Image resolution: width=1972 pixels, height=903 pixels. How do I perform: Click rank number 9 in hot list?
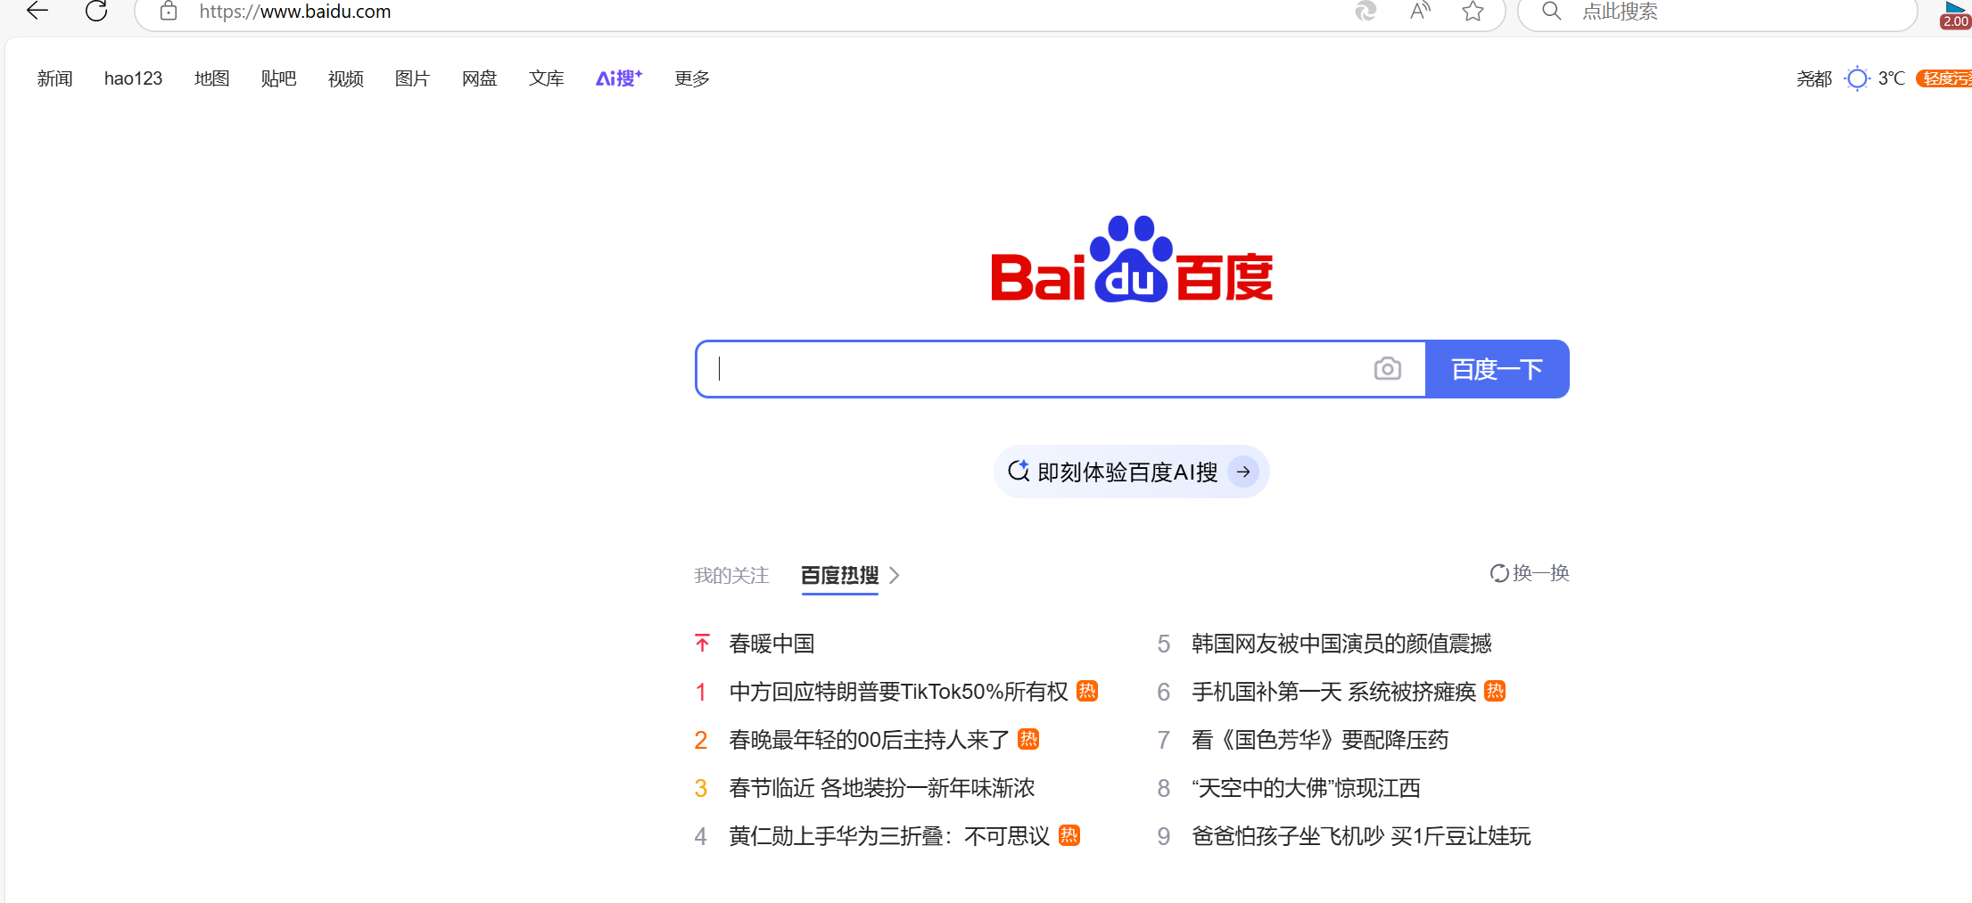[1163, 836]
